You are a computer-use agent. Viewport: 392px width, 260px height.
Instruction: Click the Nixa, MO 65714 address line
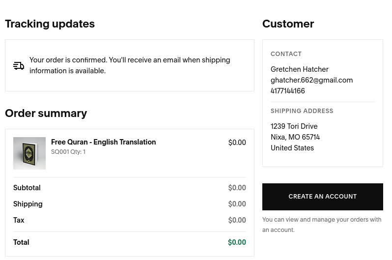(295, 137)
